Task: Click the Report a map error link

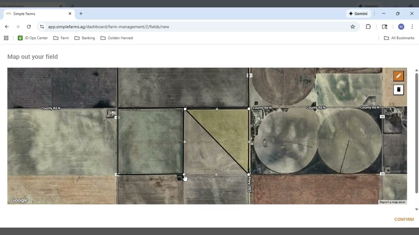Action: tap(392, 202)
